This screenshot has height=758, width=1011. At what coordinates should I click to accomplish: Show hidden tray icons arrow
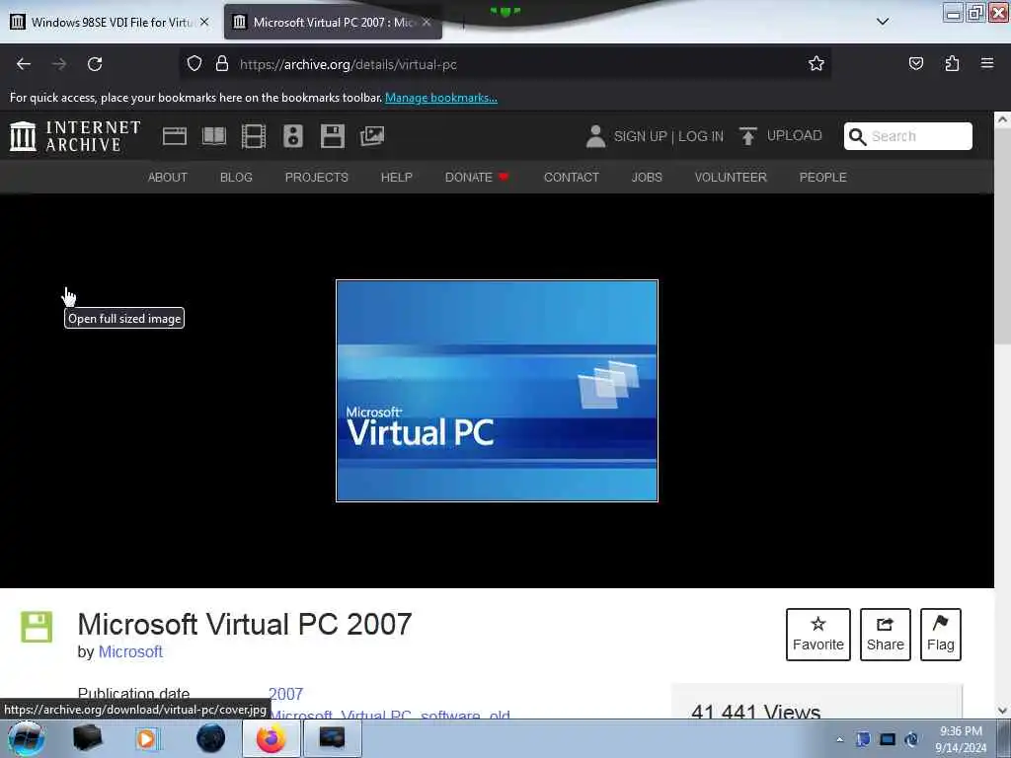pyautogui.click(x=839, y=739)
